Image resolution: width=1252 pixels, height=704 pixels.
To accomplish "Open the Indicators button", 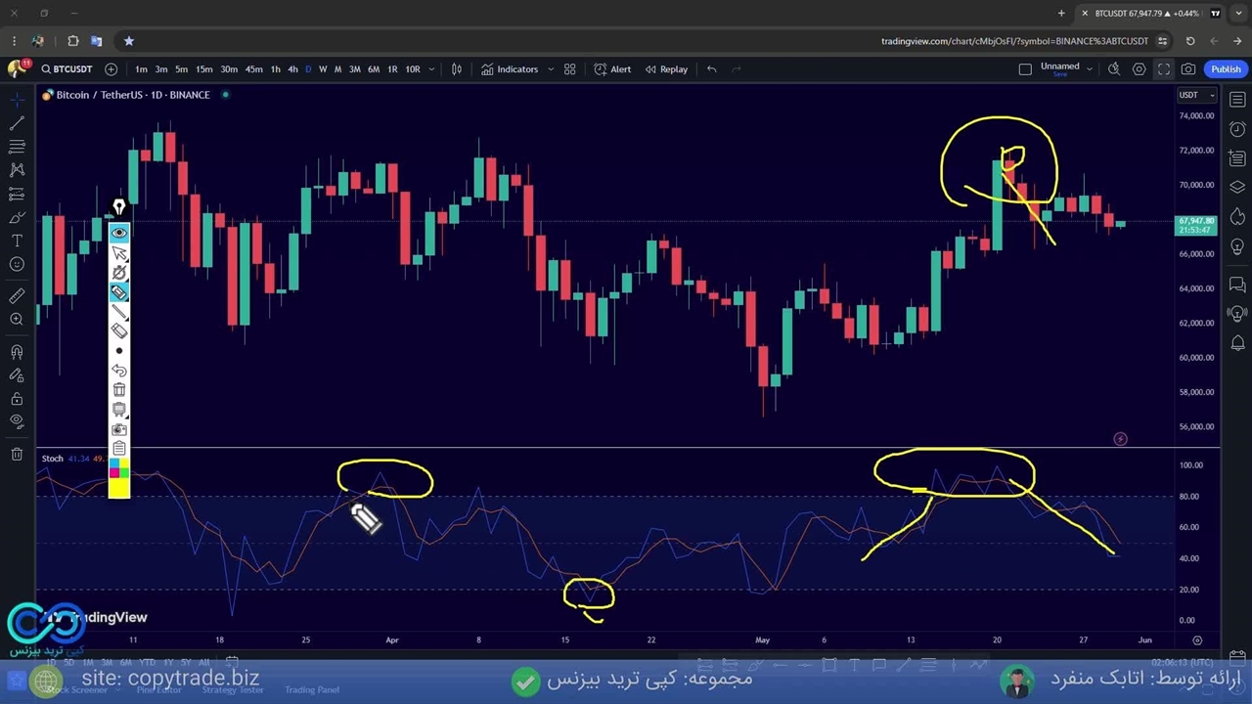I will coord(510,69).
